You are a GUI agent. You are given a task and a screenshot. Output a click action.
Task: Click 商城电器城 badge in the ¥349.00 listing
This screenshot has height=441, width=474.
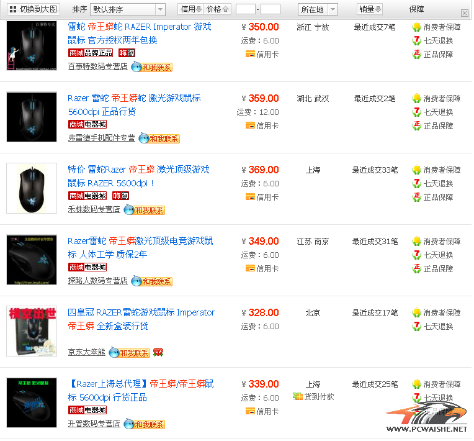pyautogui.click(x=87, y=267)
